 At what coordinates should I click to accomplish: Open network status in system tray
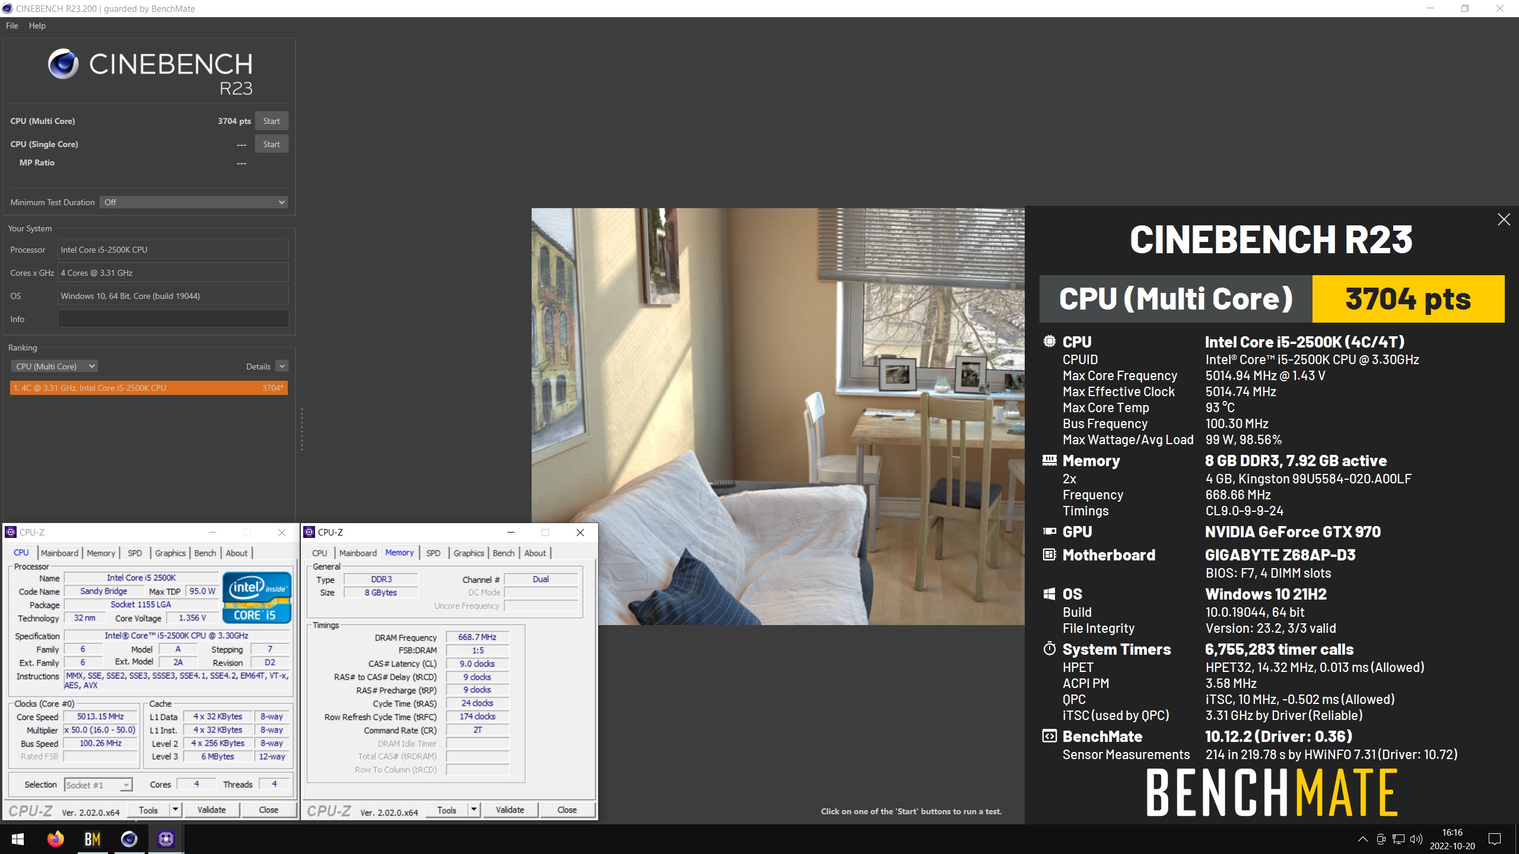click(1399, 839)
